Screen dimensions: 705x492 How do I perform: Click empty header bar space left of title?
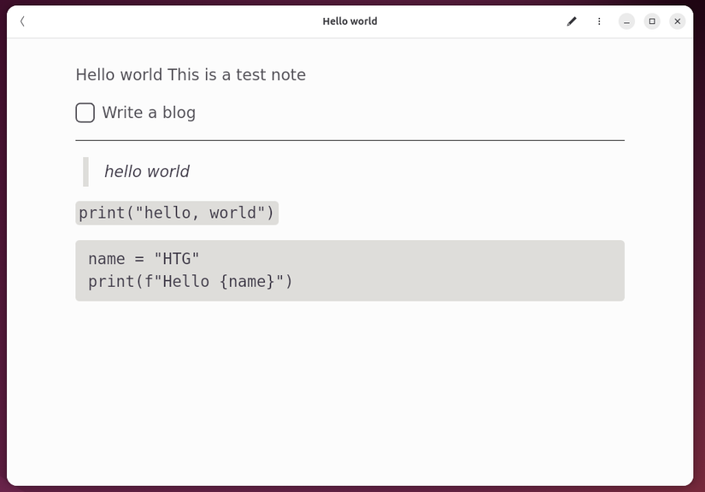(x=171, y=21)
